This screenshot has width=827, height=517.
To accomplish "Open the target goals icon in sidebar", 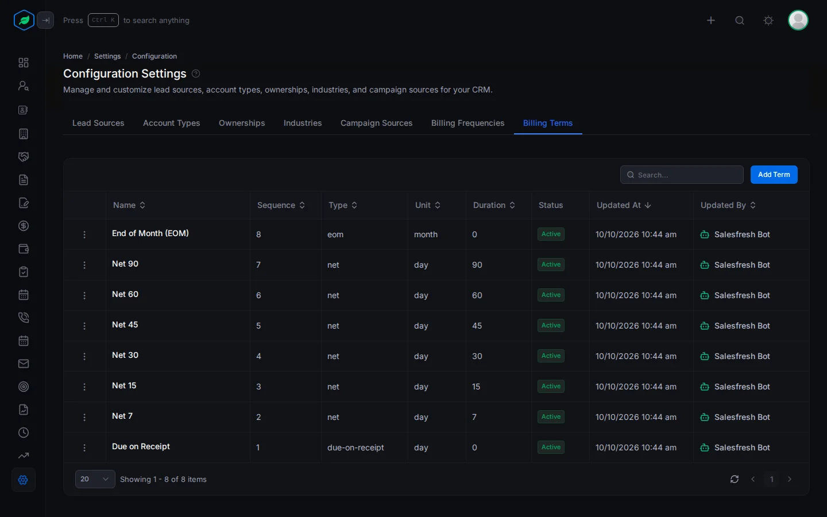I will (x=24, y=387).
